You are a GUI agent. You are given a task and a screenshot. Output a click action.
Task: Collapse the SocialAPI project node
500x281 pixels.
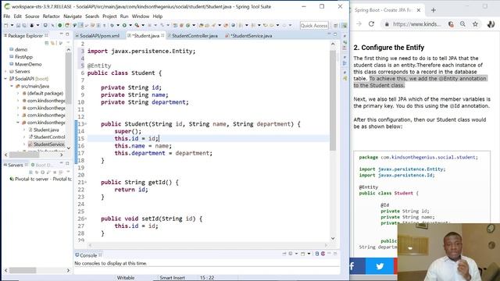pos(5,79)
